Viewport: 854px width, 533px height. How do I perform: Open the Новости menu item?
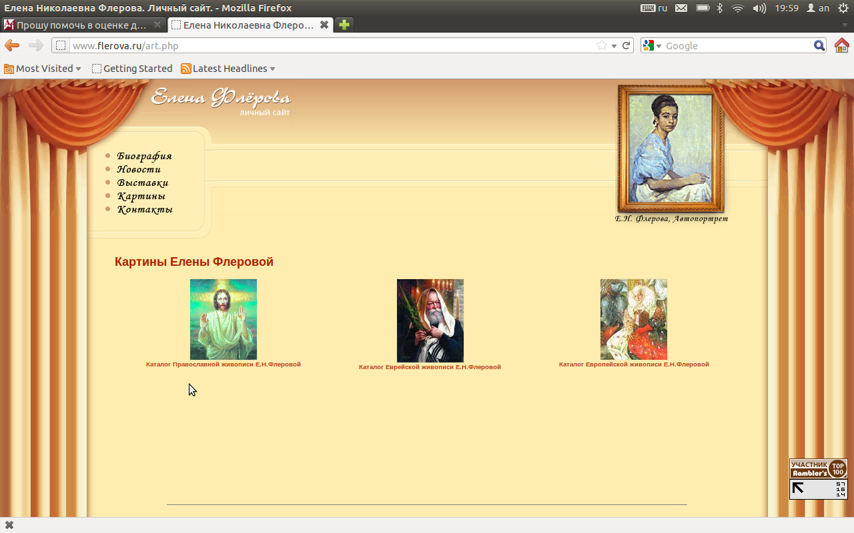139,169
